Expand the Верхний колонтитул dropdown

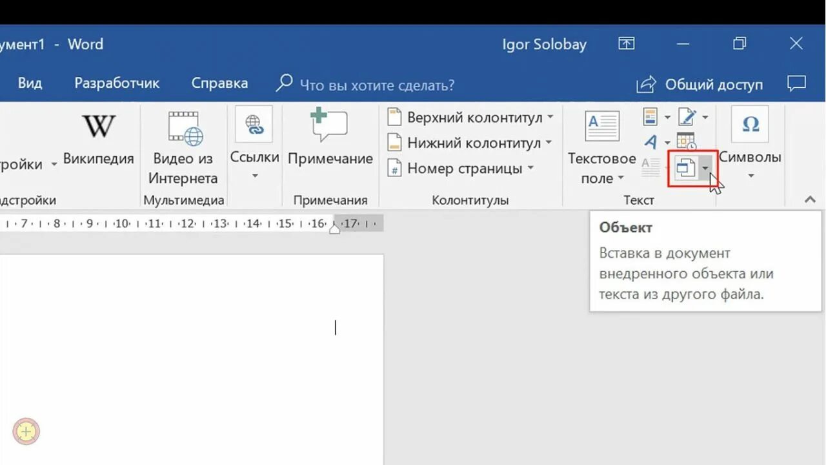click(550, 118)
